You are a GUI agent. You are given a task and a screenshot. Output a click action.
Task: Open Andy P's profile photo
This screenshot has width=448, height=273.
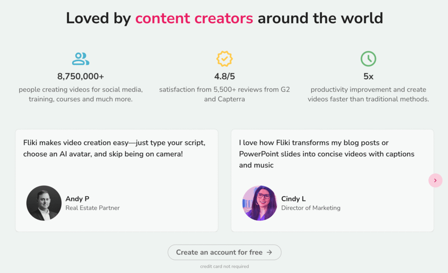(44, 203)
